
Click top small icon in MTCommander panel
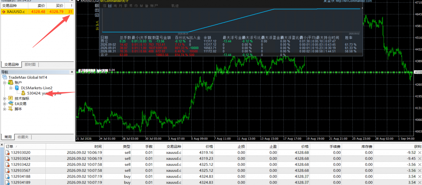click(97, 6)
